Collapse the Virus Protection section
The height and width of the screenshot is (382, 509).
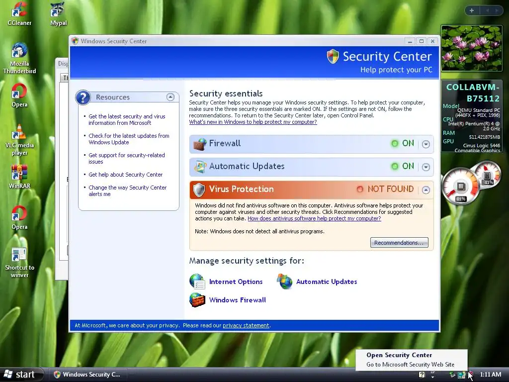coord(426,190)
